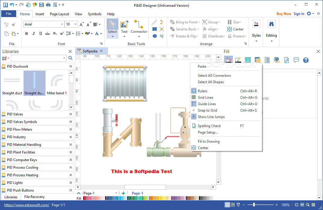Switch to the Page Layout tab

(x=59, y=14)
